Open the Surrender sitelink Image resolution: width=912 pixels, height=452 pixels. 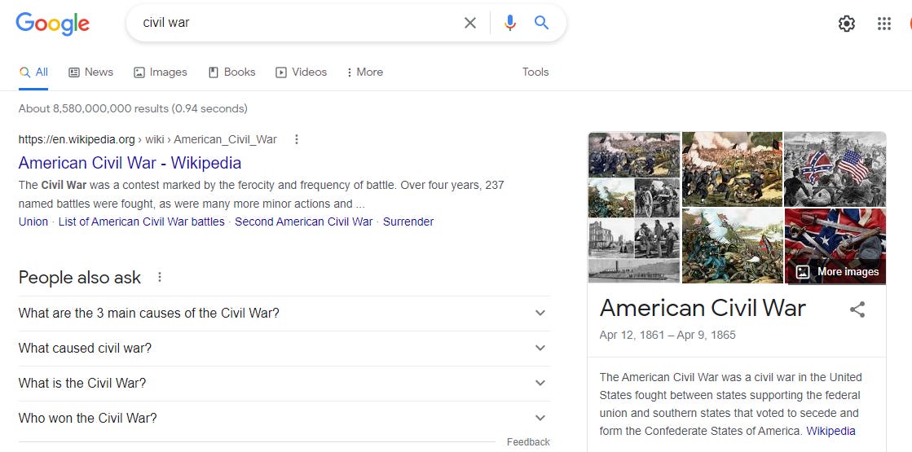tap(408, 222)
